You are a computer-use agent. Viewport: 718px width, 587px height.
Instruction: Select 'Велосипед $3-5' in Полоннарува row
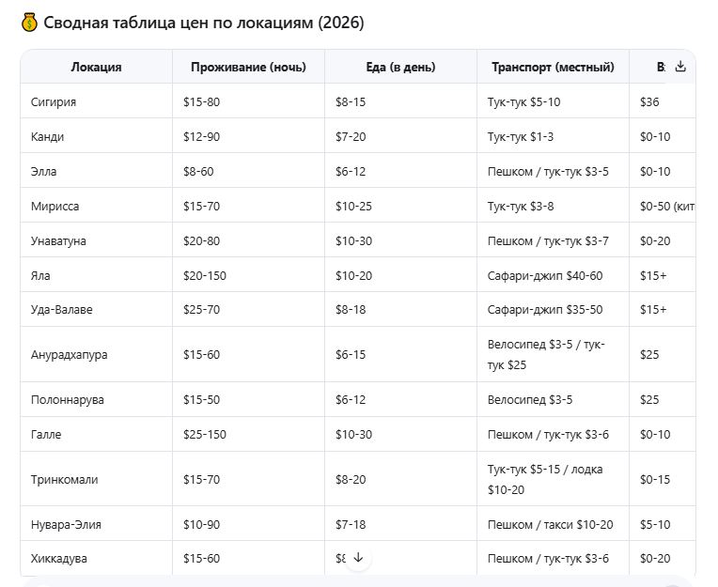tap(530, 399)
